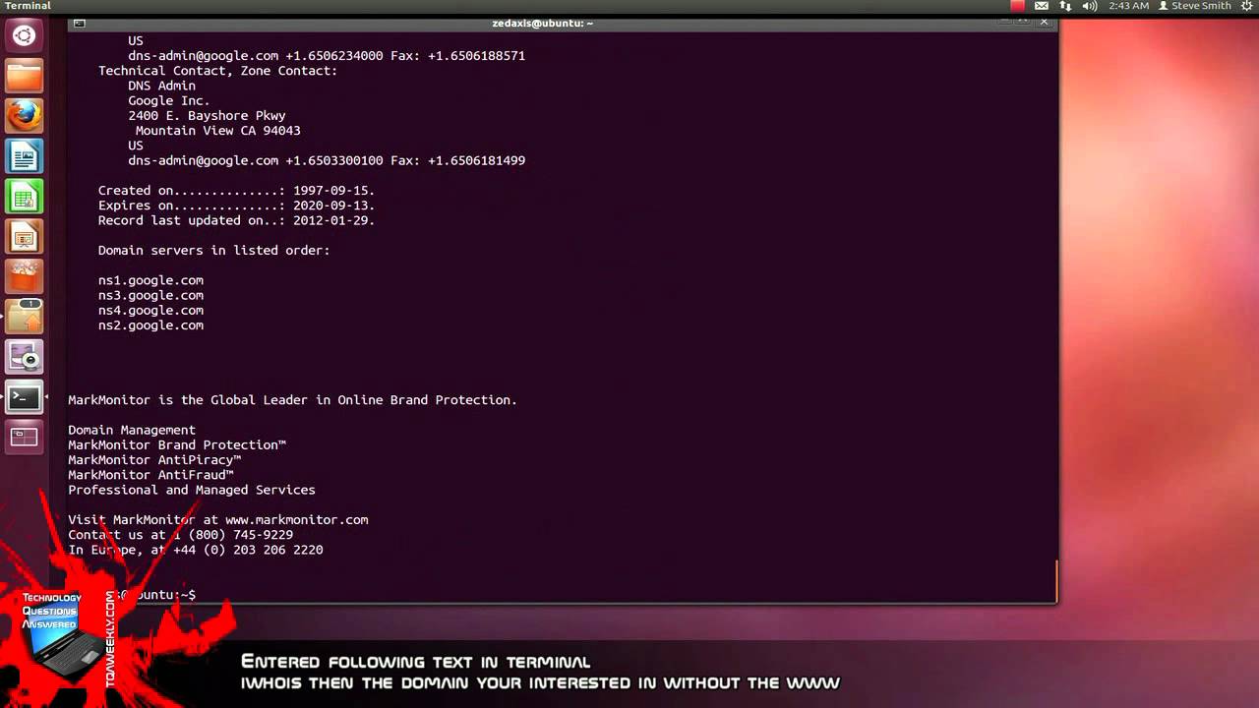The height and width of the screenshot is (708, 1259).
Task: Open LibreOffice Impress presentation app
Action: pyautogui.click(x=25, y=237)
